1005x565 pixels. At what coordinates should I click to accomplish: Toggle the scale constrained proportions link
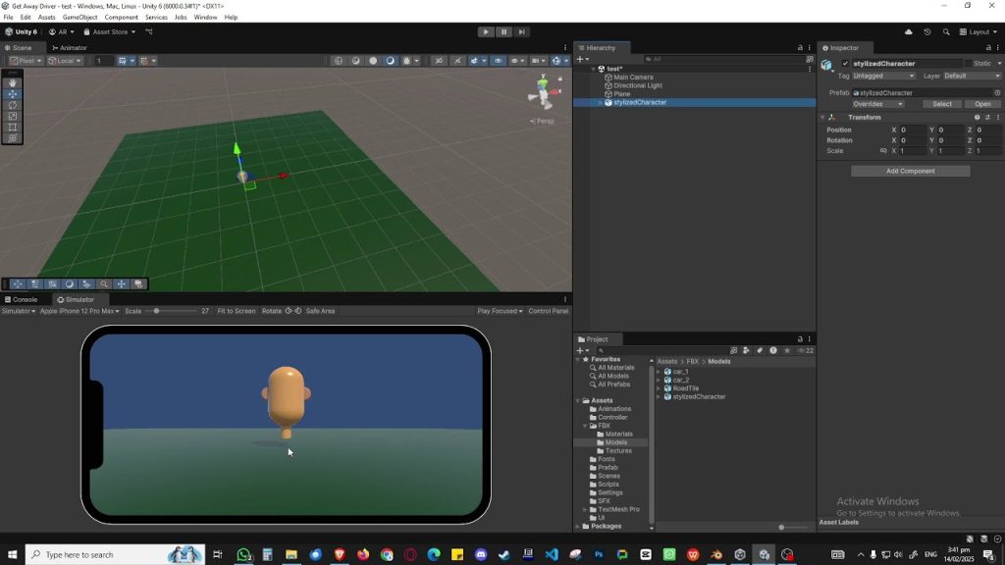click(883, 151)
